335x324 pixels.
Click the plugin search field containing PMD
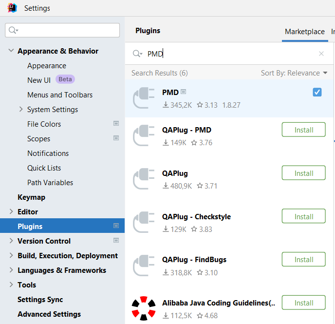point(229,54)
